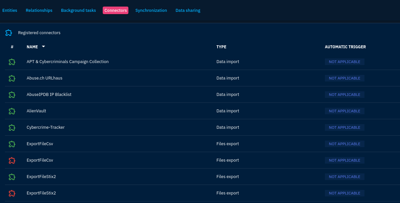Click the red puzzle icon for ExportFileStix2
The width and height of the screenshot is (400, 203).
pos(12,193)
